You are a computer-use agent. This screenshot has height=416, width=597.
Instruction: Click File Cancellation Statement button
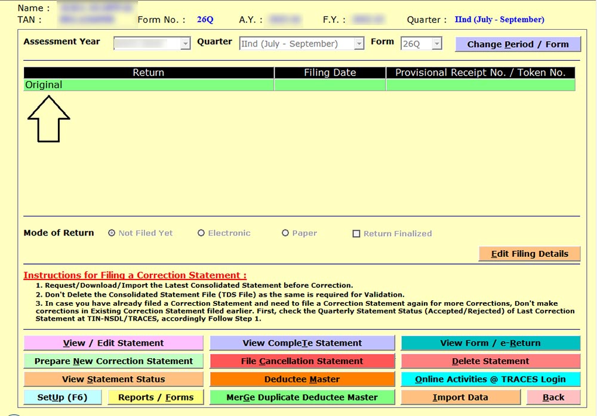click(302, 361)
